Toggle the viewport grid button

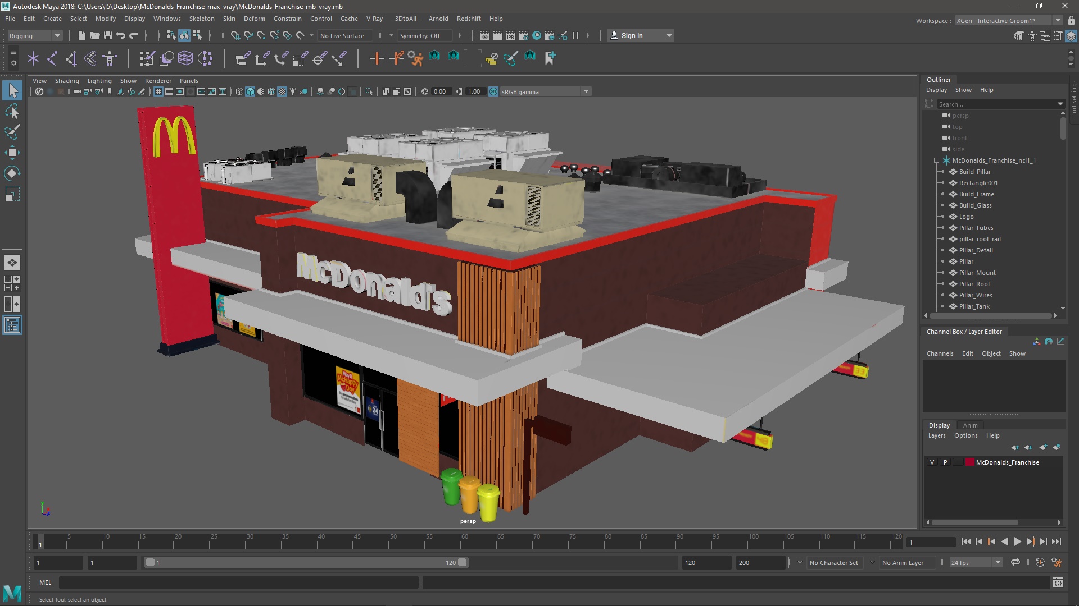click(158, 91)
